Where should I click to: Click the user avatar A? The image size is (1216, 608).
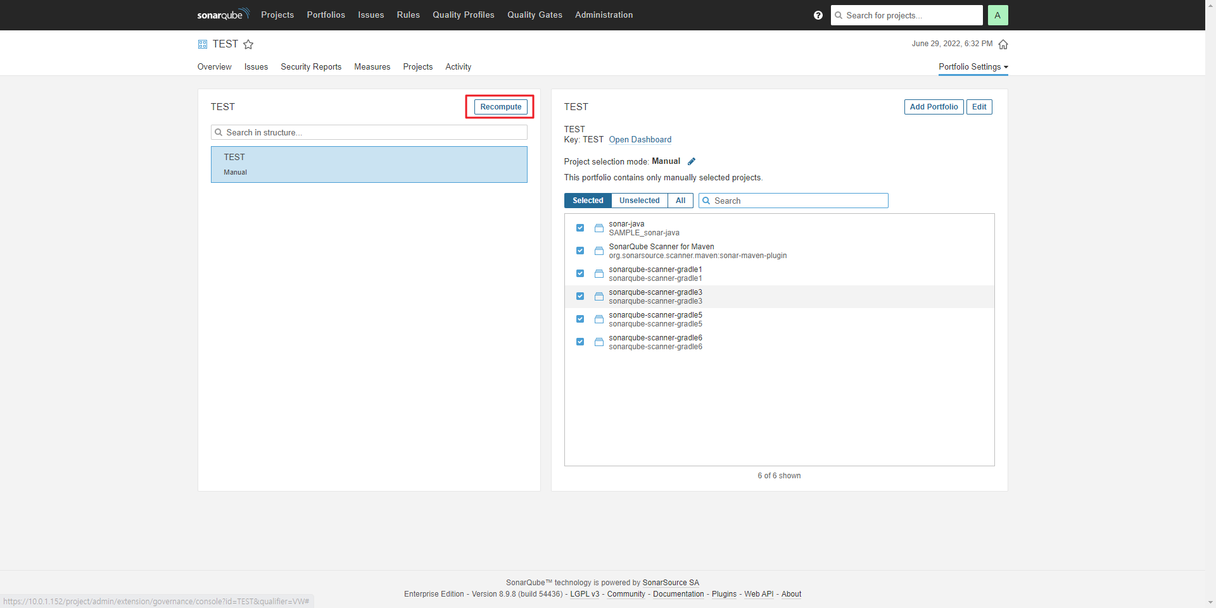pyautogui.click(x=997, y=15)
